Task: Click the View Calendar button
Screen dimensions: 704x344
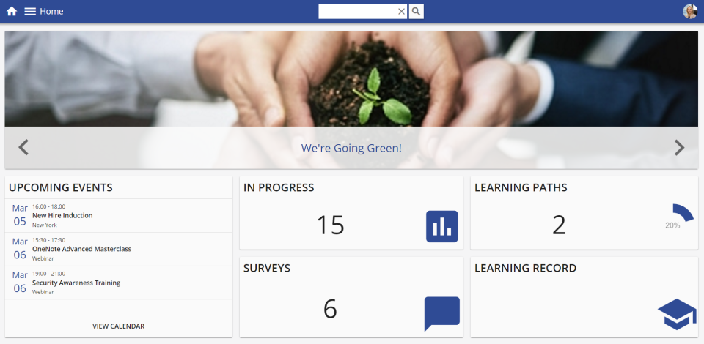Action: tap(119, 326)
